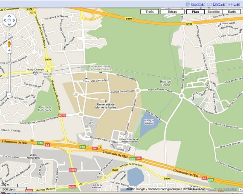Click the pan down arrow
The image size is (243, 194).
coord(9,25)
